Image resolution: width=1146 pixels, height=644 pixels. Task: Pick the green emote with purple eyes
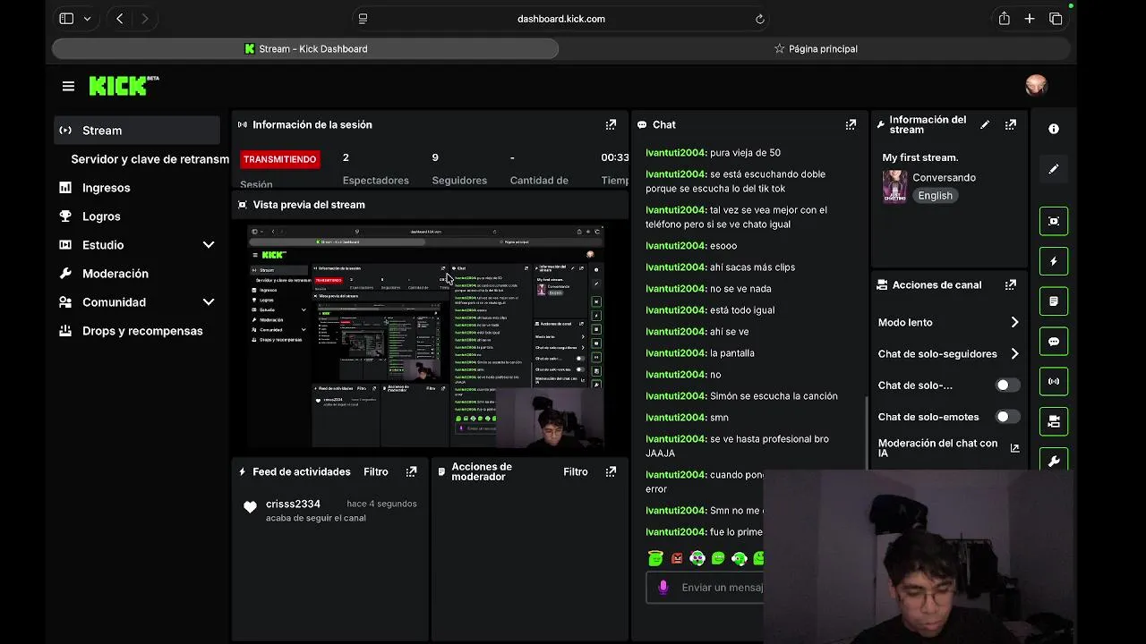click(697, 558)
